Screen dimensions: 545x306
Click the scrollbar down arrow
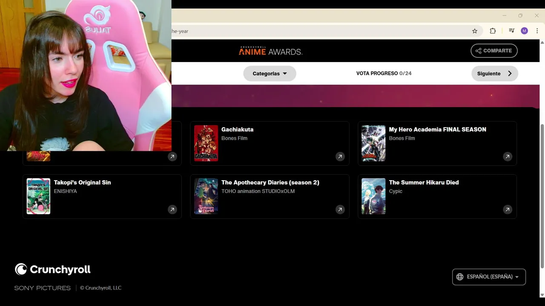(542, 295)
